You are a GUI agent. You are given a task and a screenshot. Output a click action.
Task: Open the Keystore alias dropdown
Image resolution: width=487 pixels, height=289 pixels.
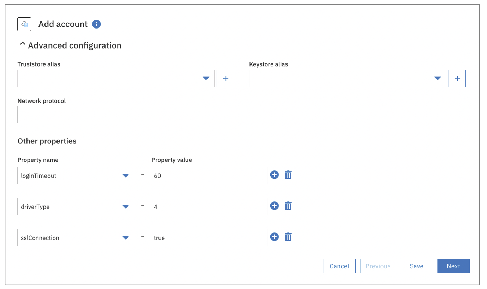438,79
